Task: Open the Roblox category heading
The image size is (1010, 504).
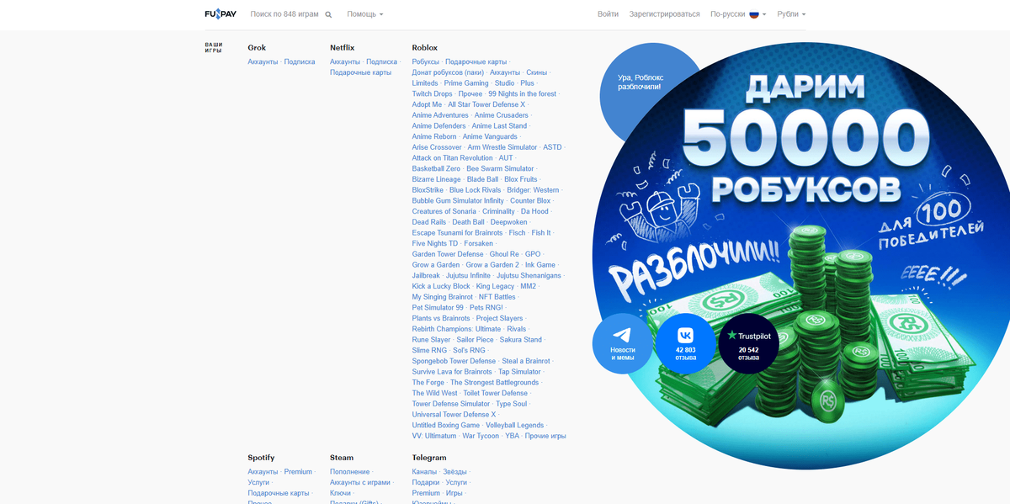Action: [425, 48]
